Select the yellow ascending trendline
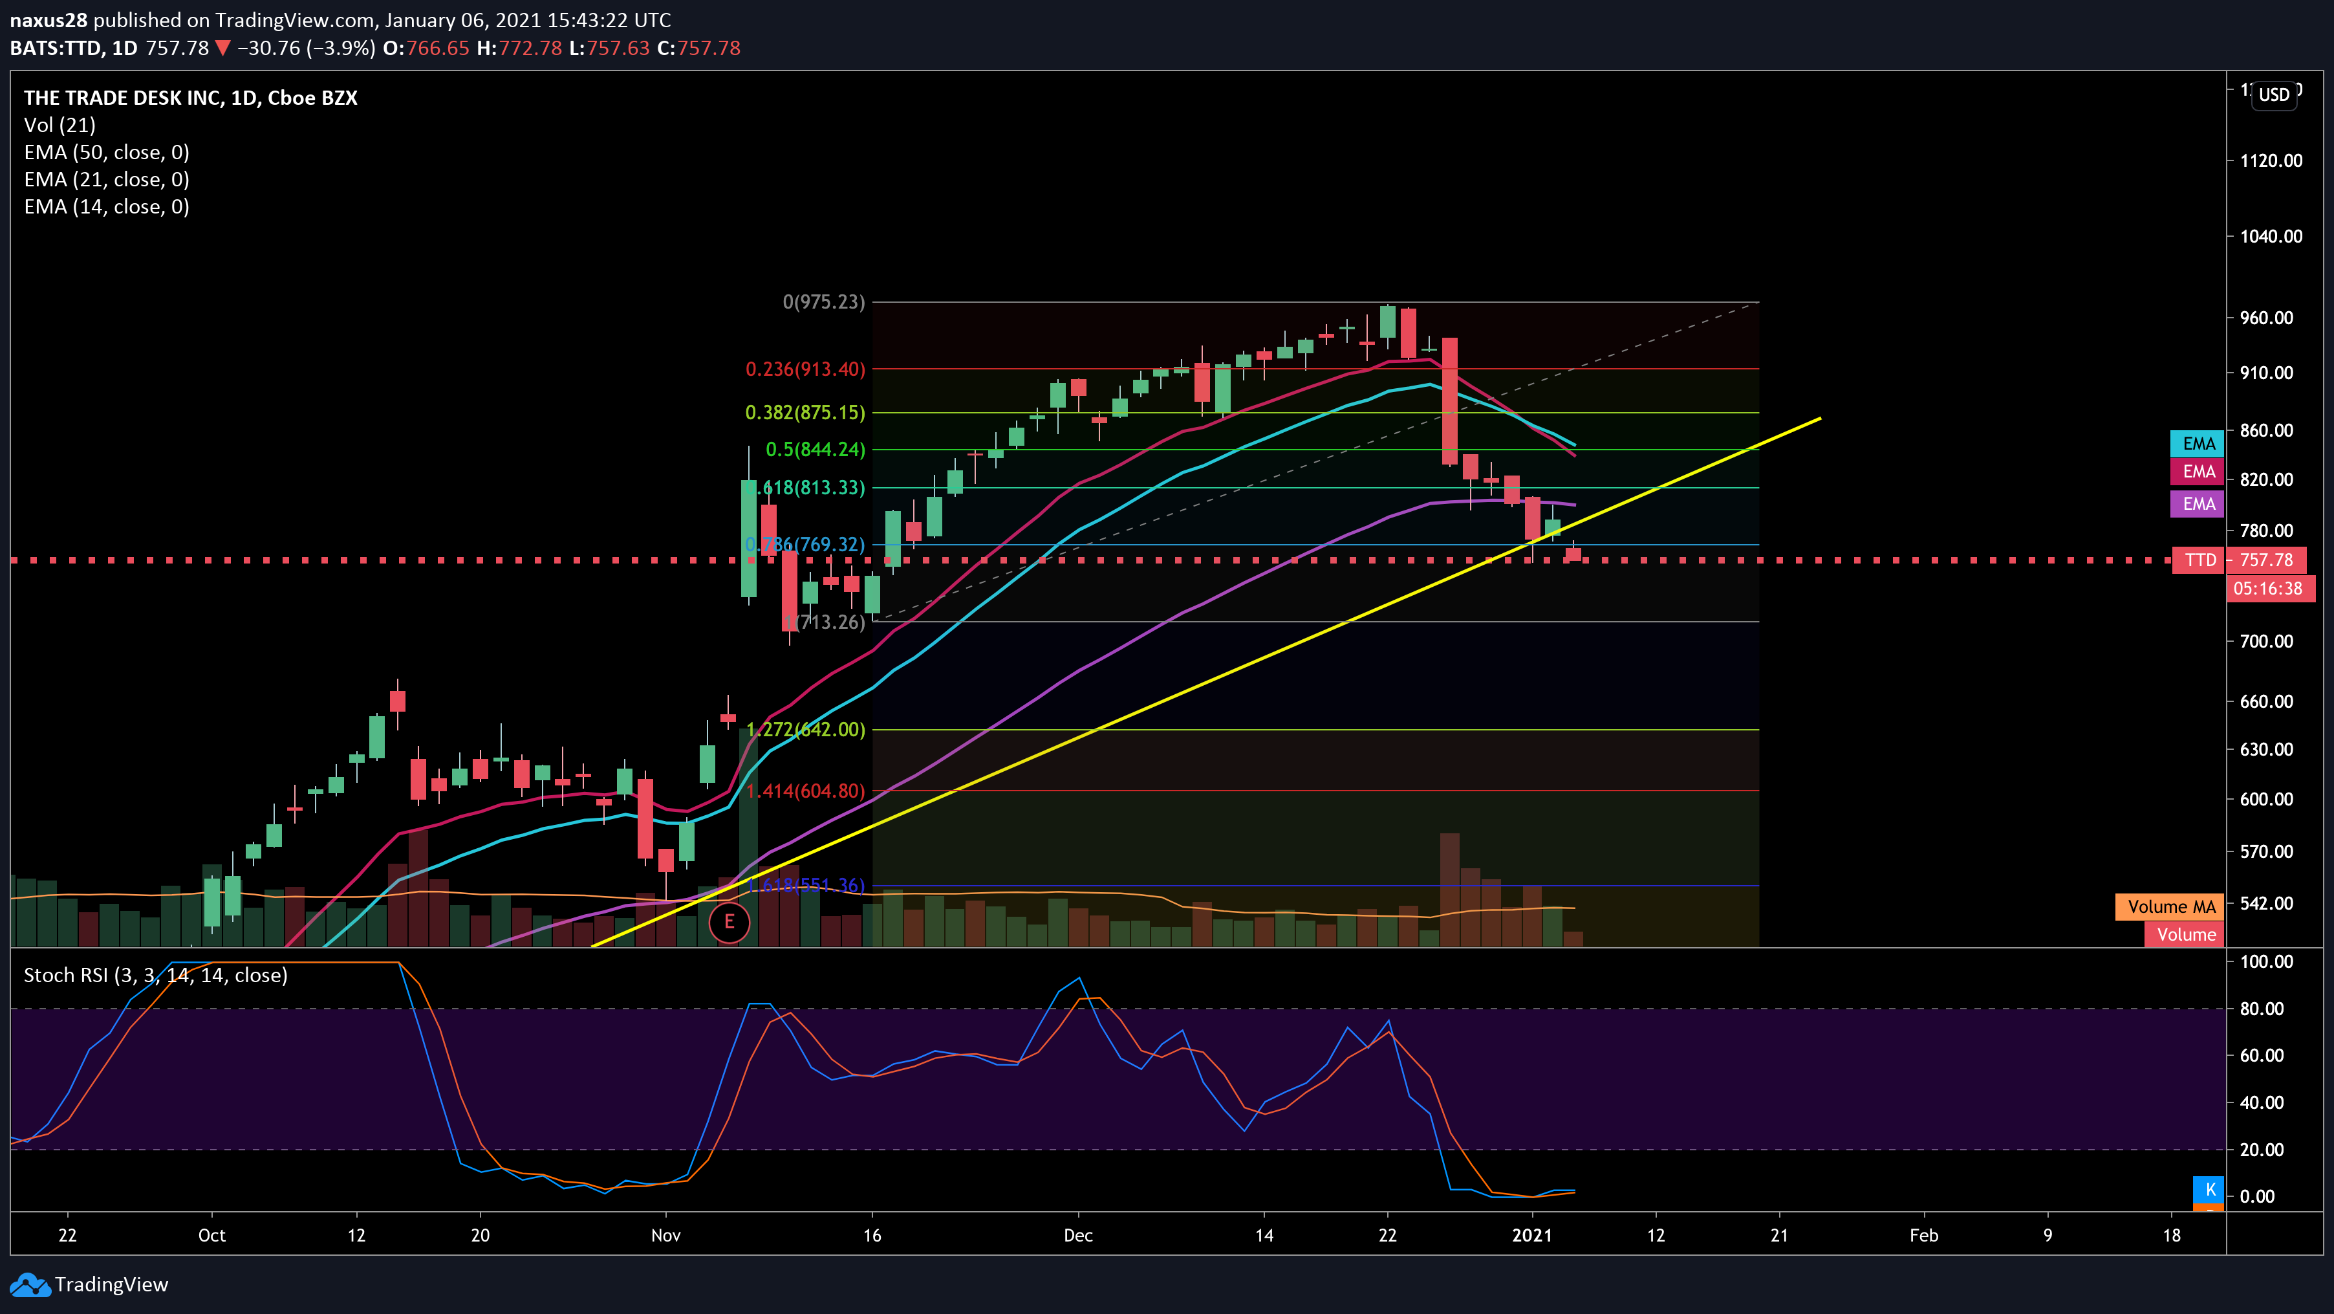The width and height of the screenshot is (2334, 1314). pos(1205,683)
